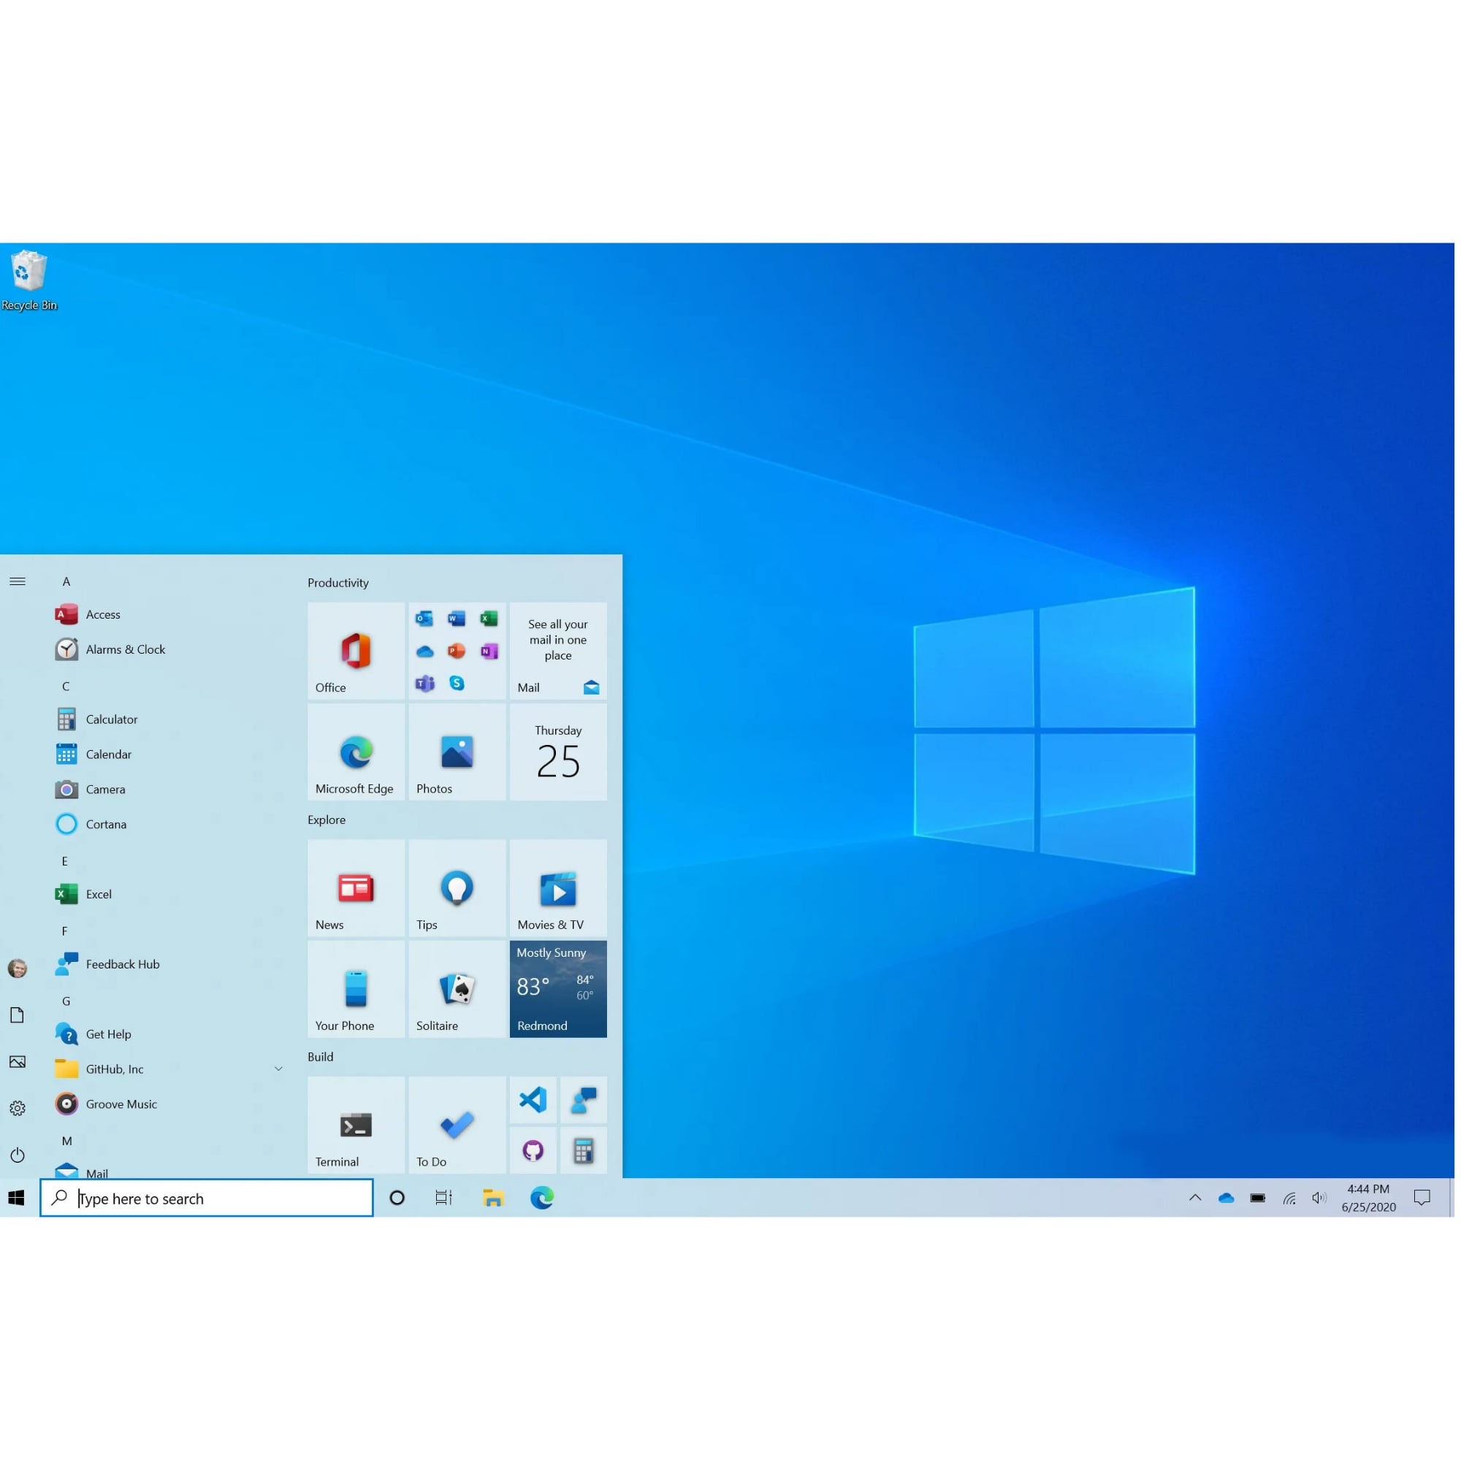Open Word in the Office apps tile
This screenshot has height=1460, width=1461.
pyautogui.click(x=457, y=619)
